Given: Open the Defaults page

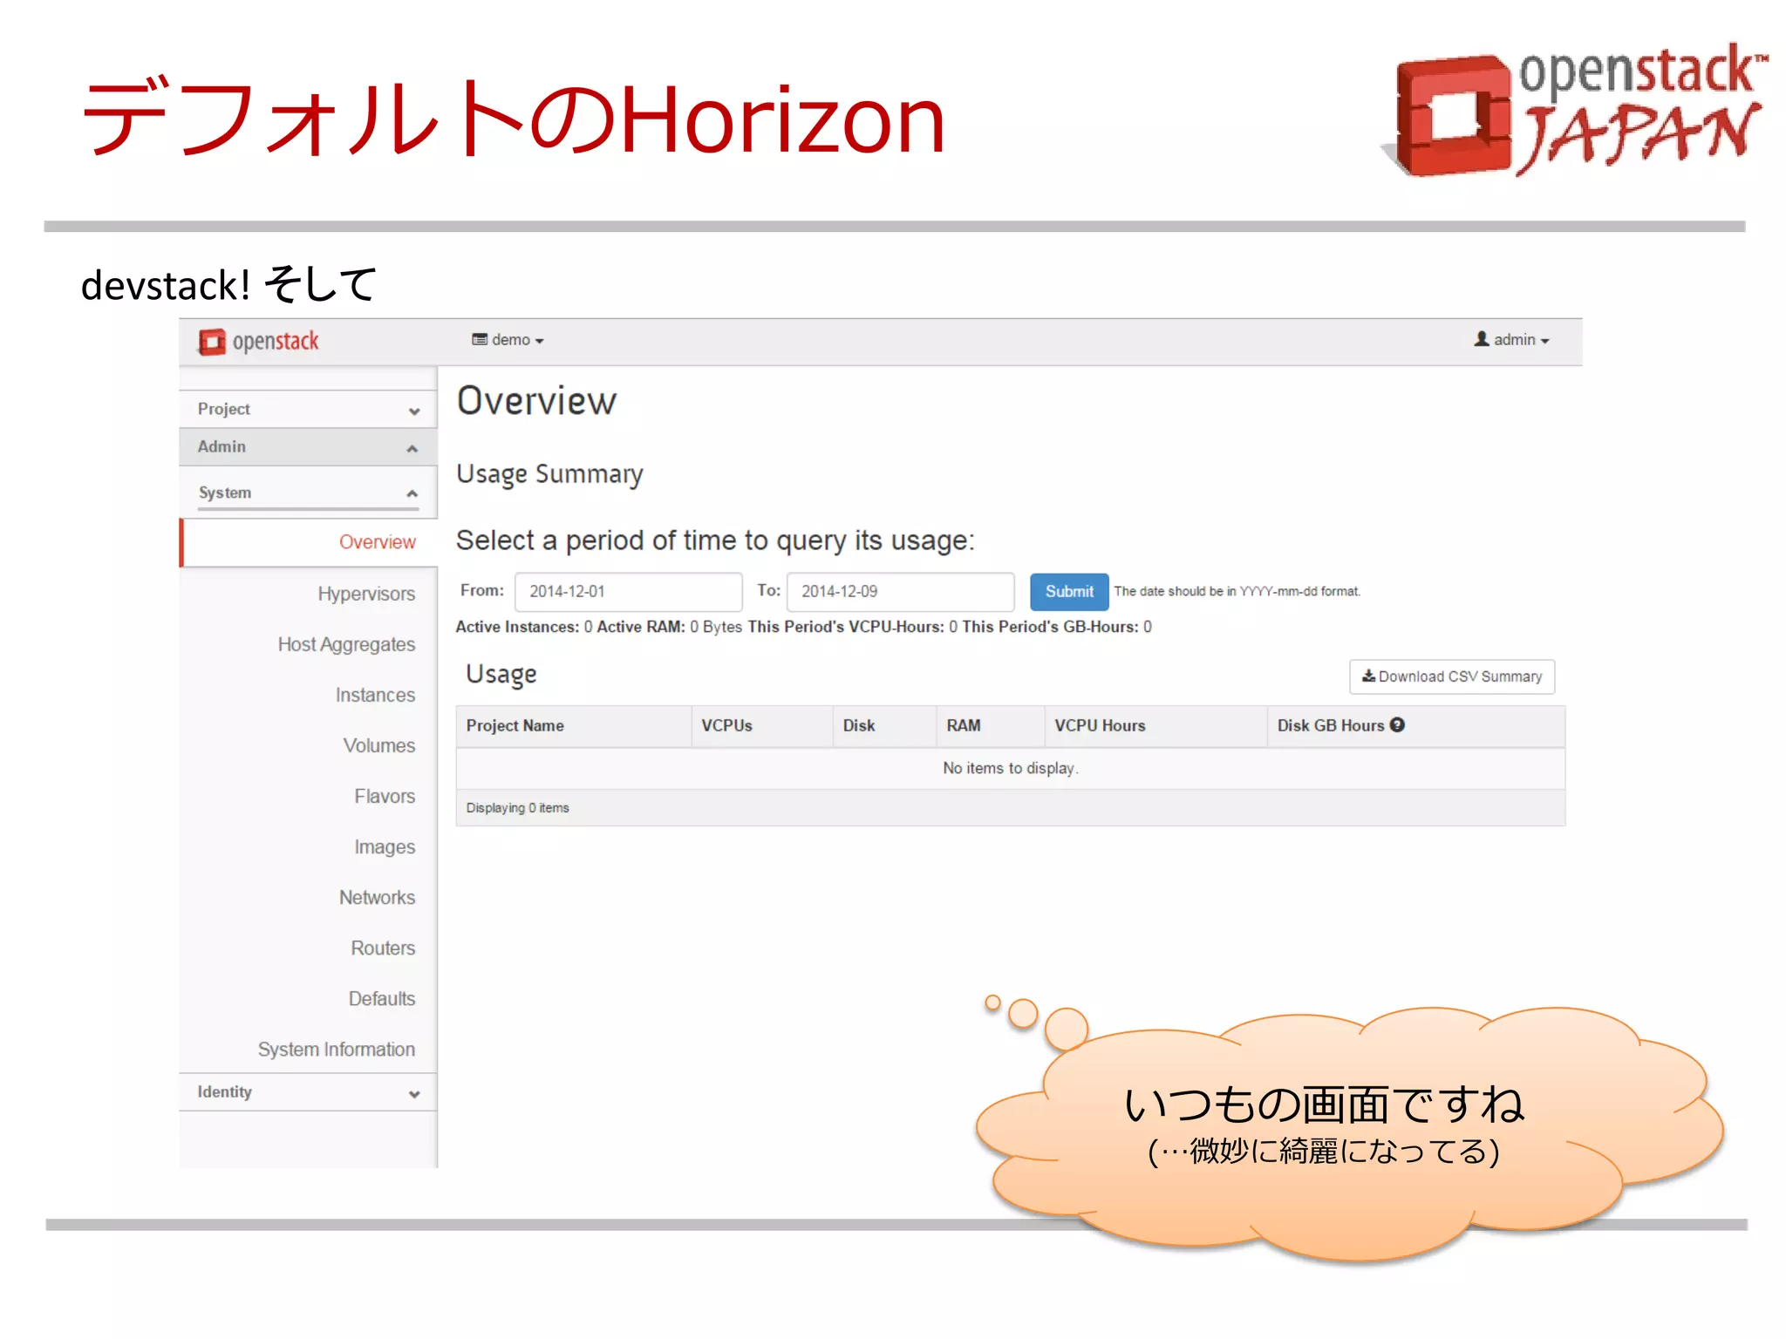Looking at the screenshot, I should (x=382, y=998).
